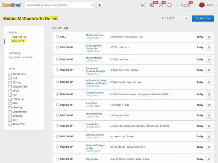Edit the William W III (Skip) Rogers follow-up
This screenshot has height=163, width=218.
click(x=209, y=82)
